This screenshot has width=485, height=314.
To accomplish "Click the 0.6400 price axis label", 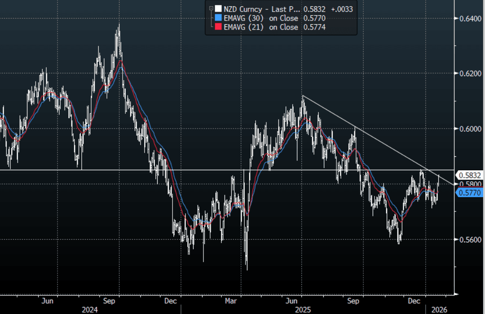I will tap(469, 18).
